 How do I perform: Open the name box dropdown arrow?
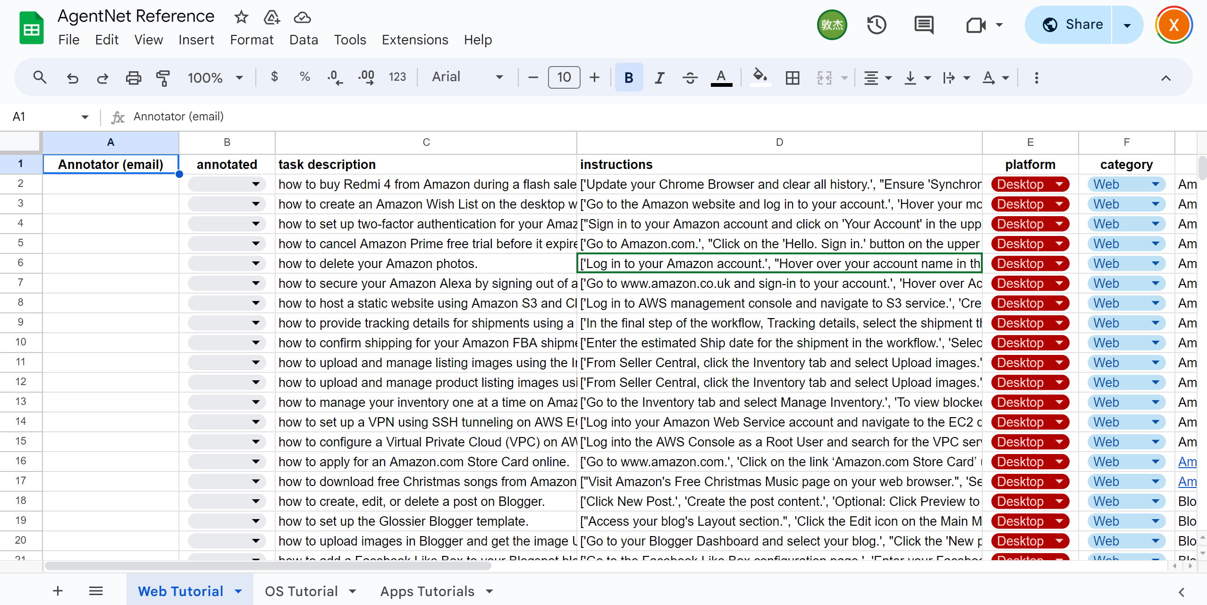[x=84, y=117]
